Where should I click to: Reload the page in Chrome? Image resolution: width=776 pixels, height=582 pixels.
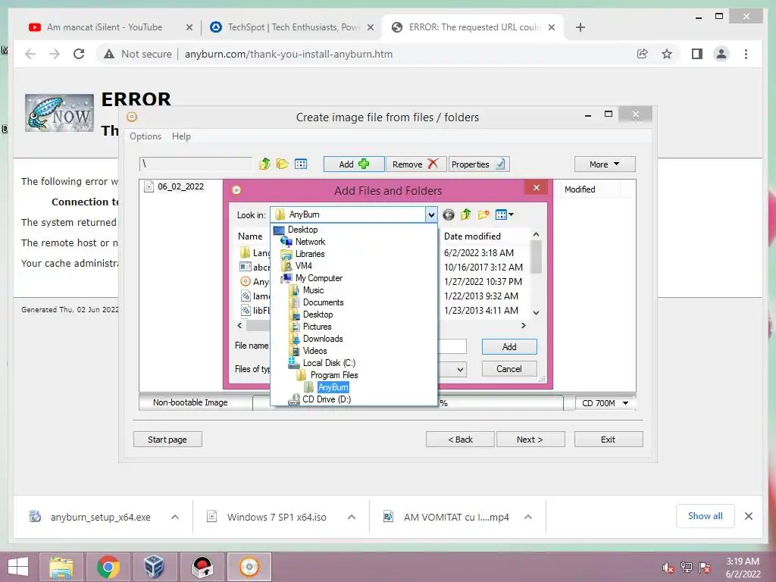[79, 54]
